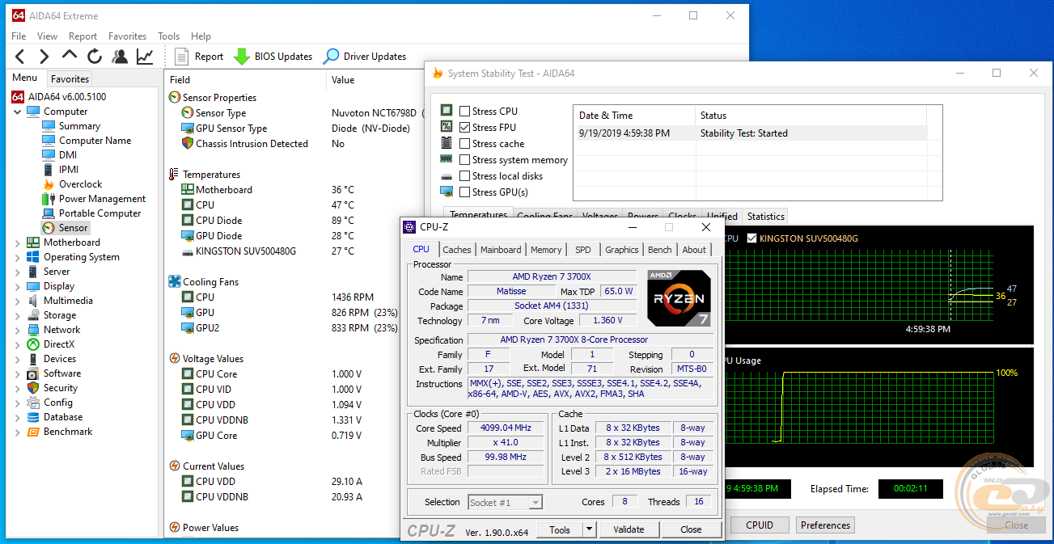Screen dimensions: 1054x544
Task: Select the Network icon in the tree
Action: coord(33,330)
